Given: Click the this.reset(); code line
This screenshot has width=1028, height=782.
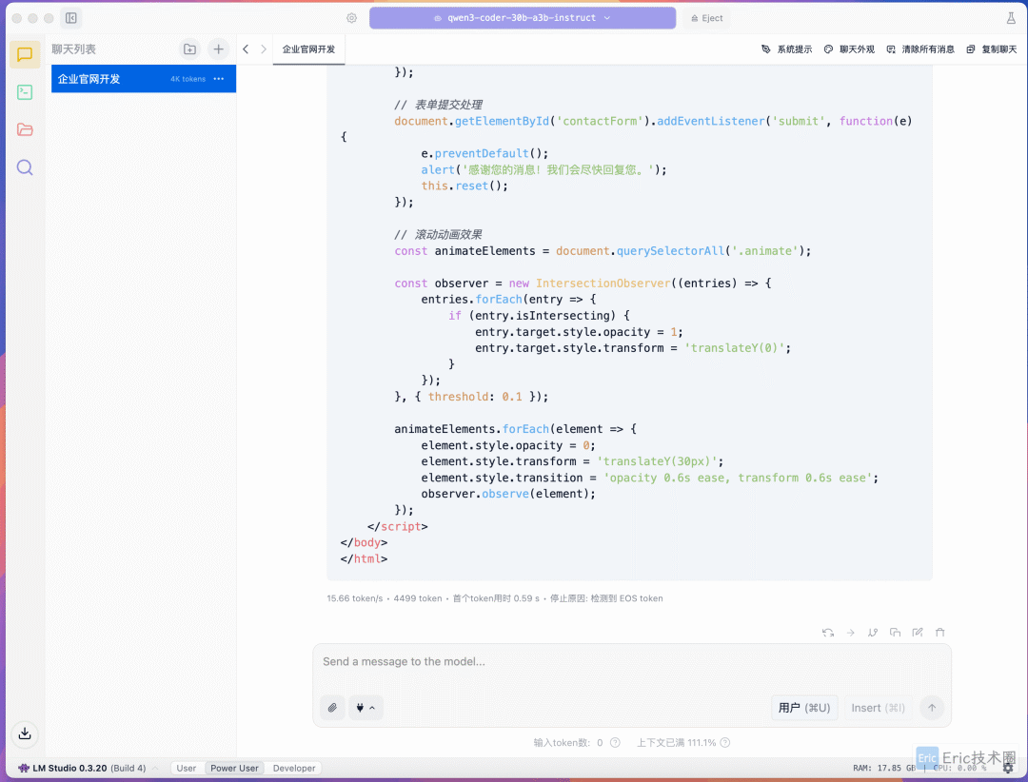Looking at the screenshot, I should click(465, 186).
